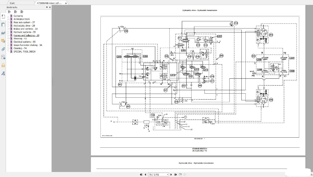Click the page footer 29.3 [29.202] / 15
313x177 pixels.
(200, 151)
